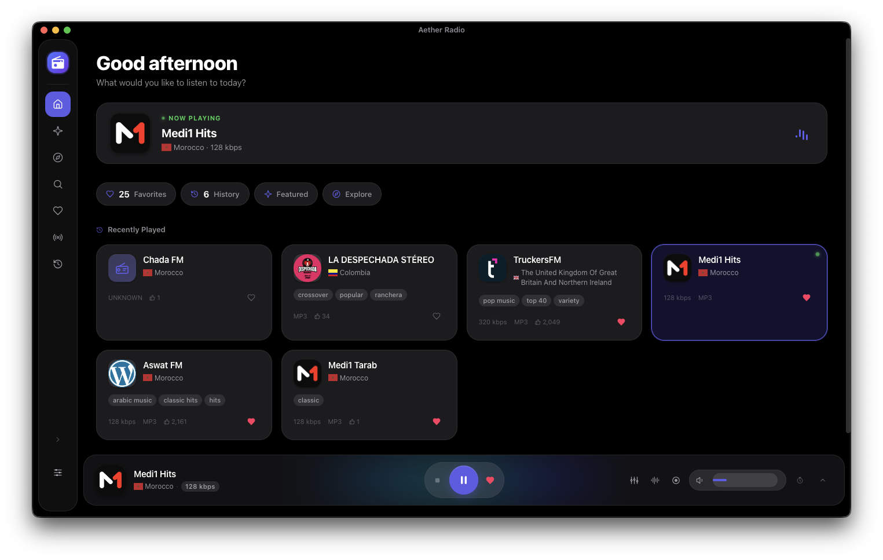Select the classic tag on Medi1 Tarab
Image resolution: width=883 pixels, height=560 pixels.
309,400
